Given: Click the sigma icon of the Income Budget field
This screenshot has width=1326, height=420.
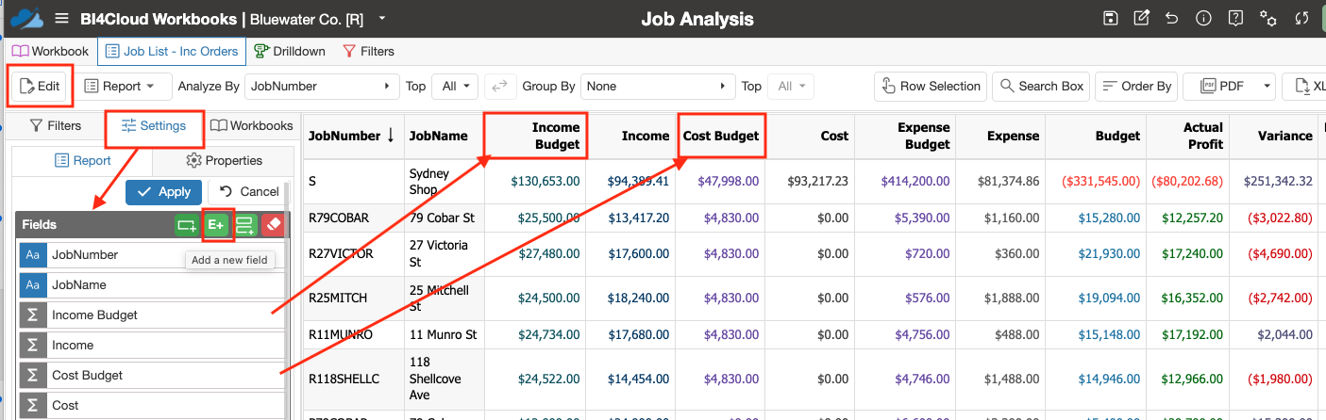Looking at the screenshot, I should [x=32, y=315].
